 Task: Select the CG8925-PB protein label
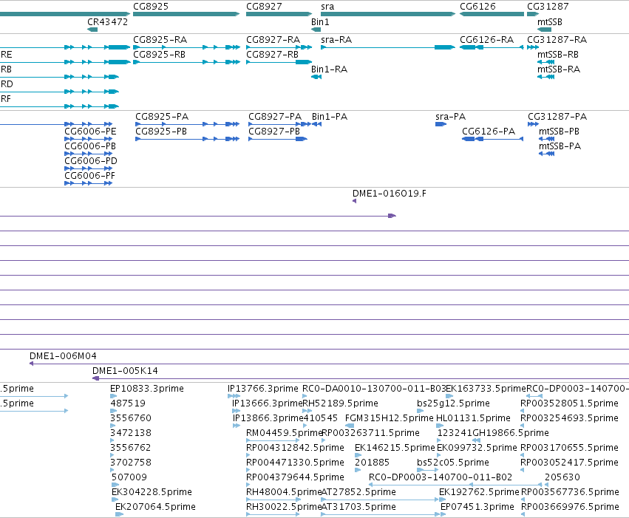point(161,132)
